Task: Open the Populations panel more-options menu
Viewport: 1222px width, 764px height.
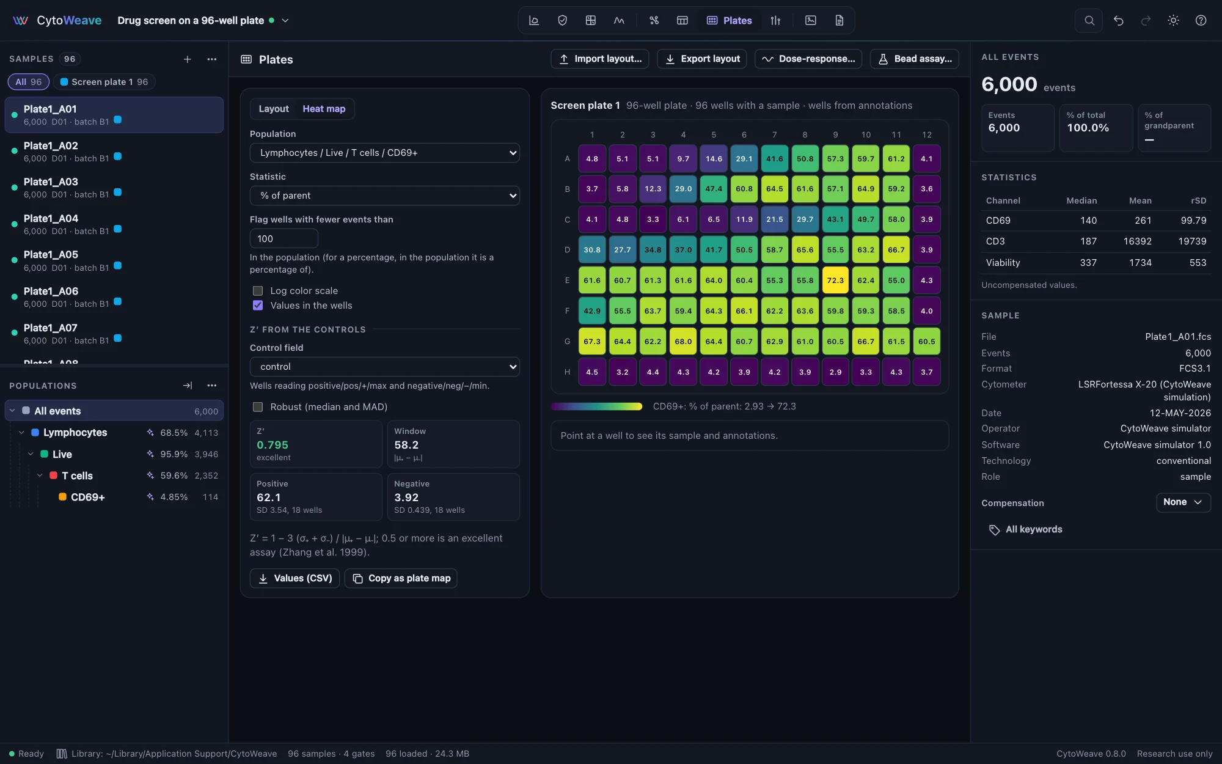Action: (212, 385)
